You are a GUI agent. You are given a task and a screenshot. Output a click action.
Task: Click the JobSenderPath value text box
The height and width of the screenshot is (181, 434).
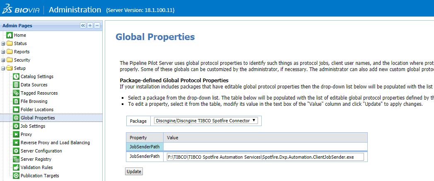(x=265, y=157)
